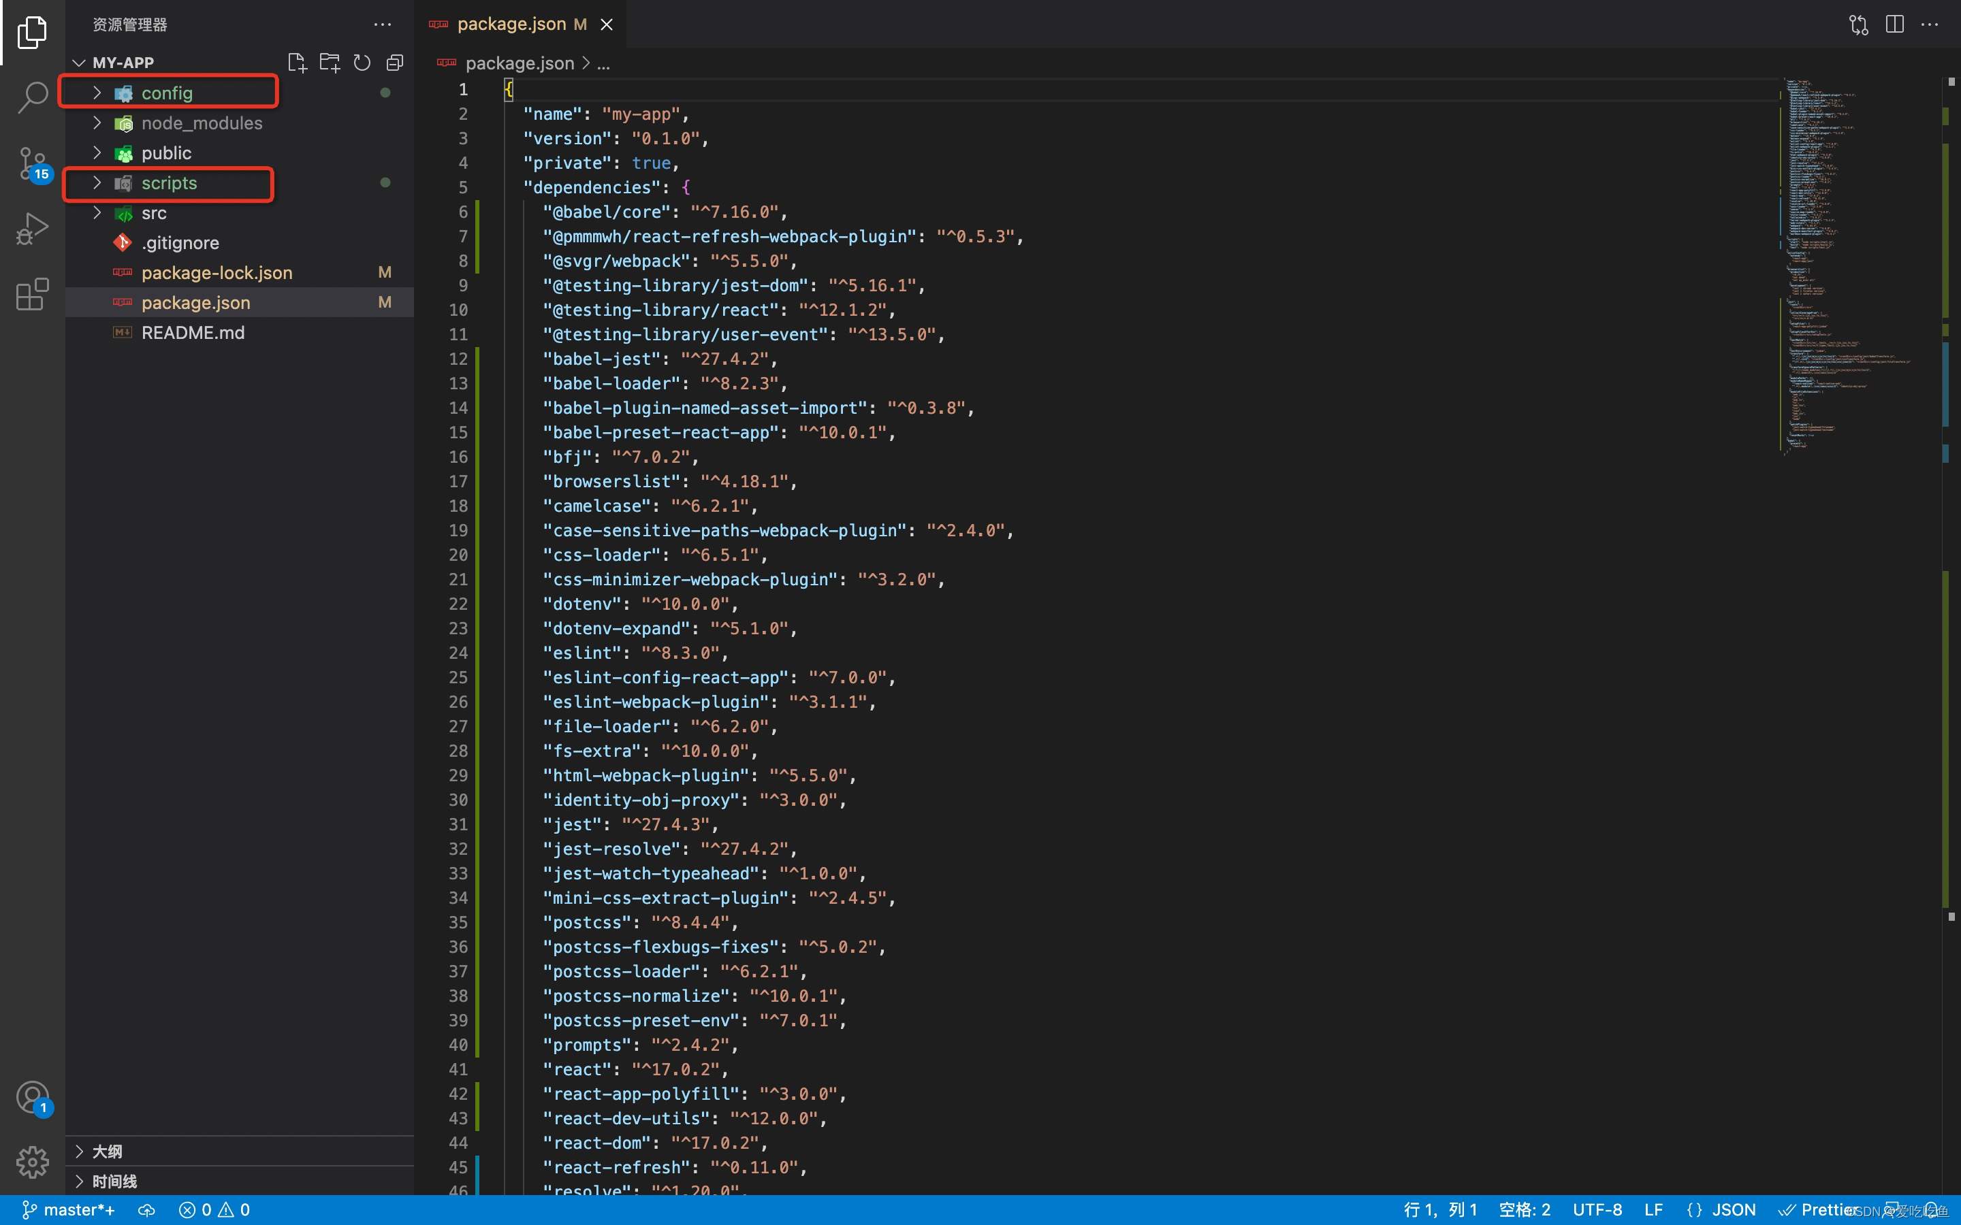The image size is (1961, 1225).
Task: Collapse the MY-APP root section
Action: tap(122, 63)
